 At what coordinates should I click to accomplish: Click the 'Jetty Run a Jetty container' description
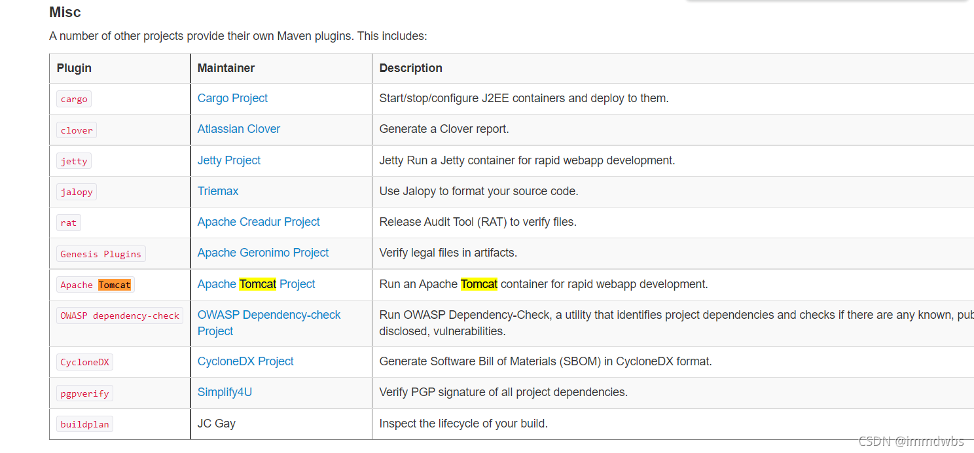[x=527, y=160]
